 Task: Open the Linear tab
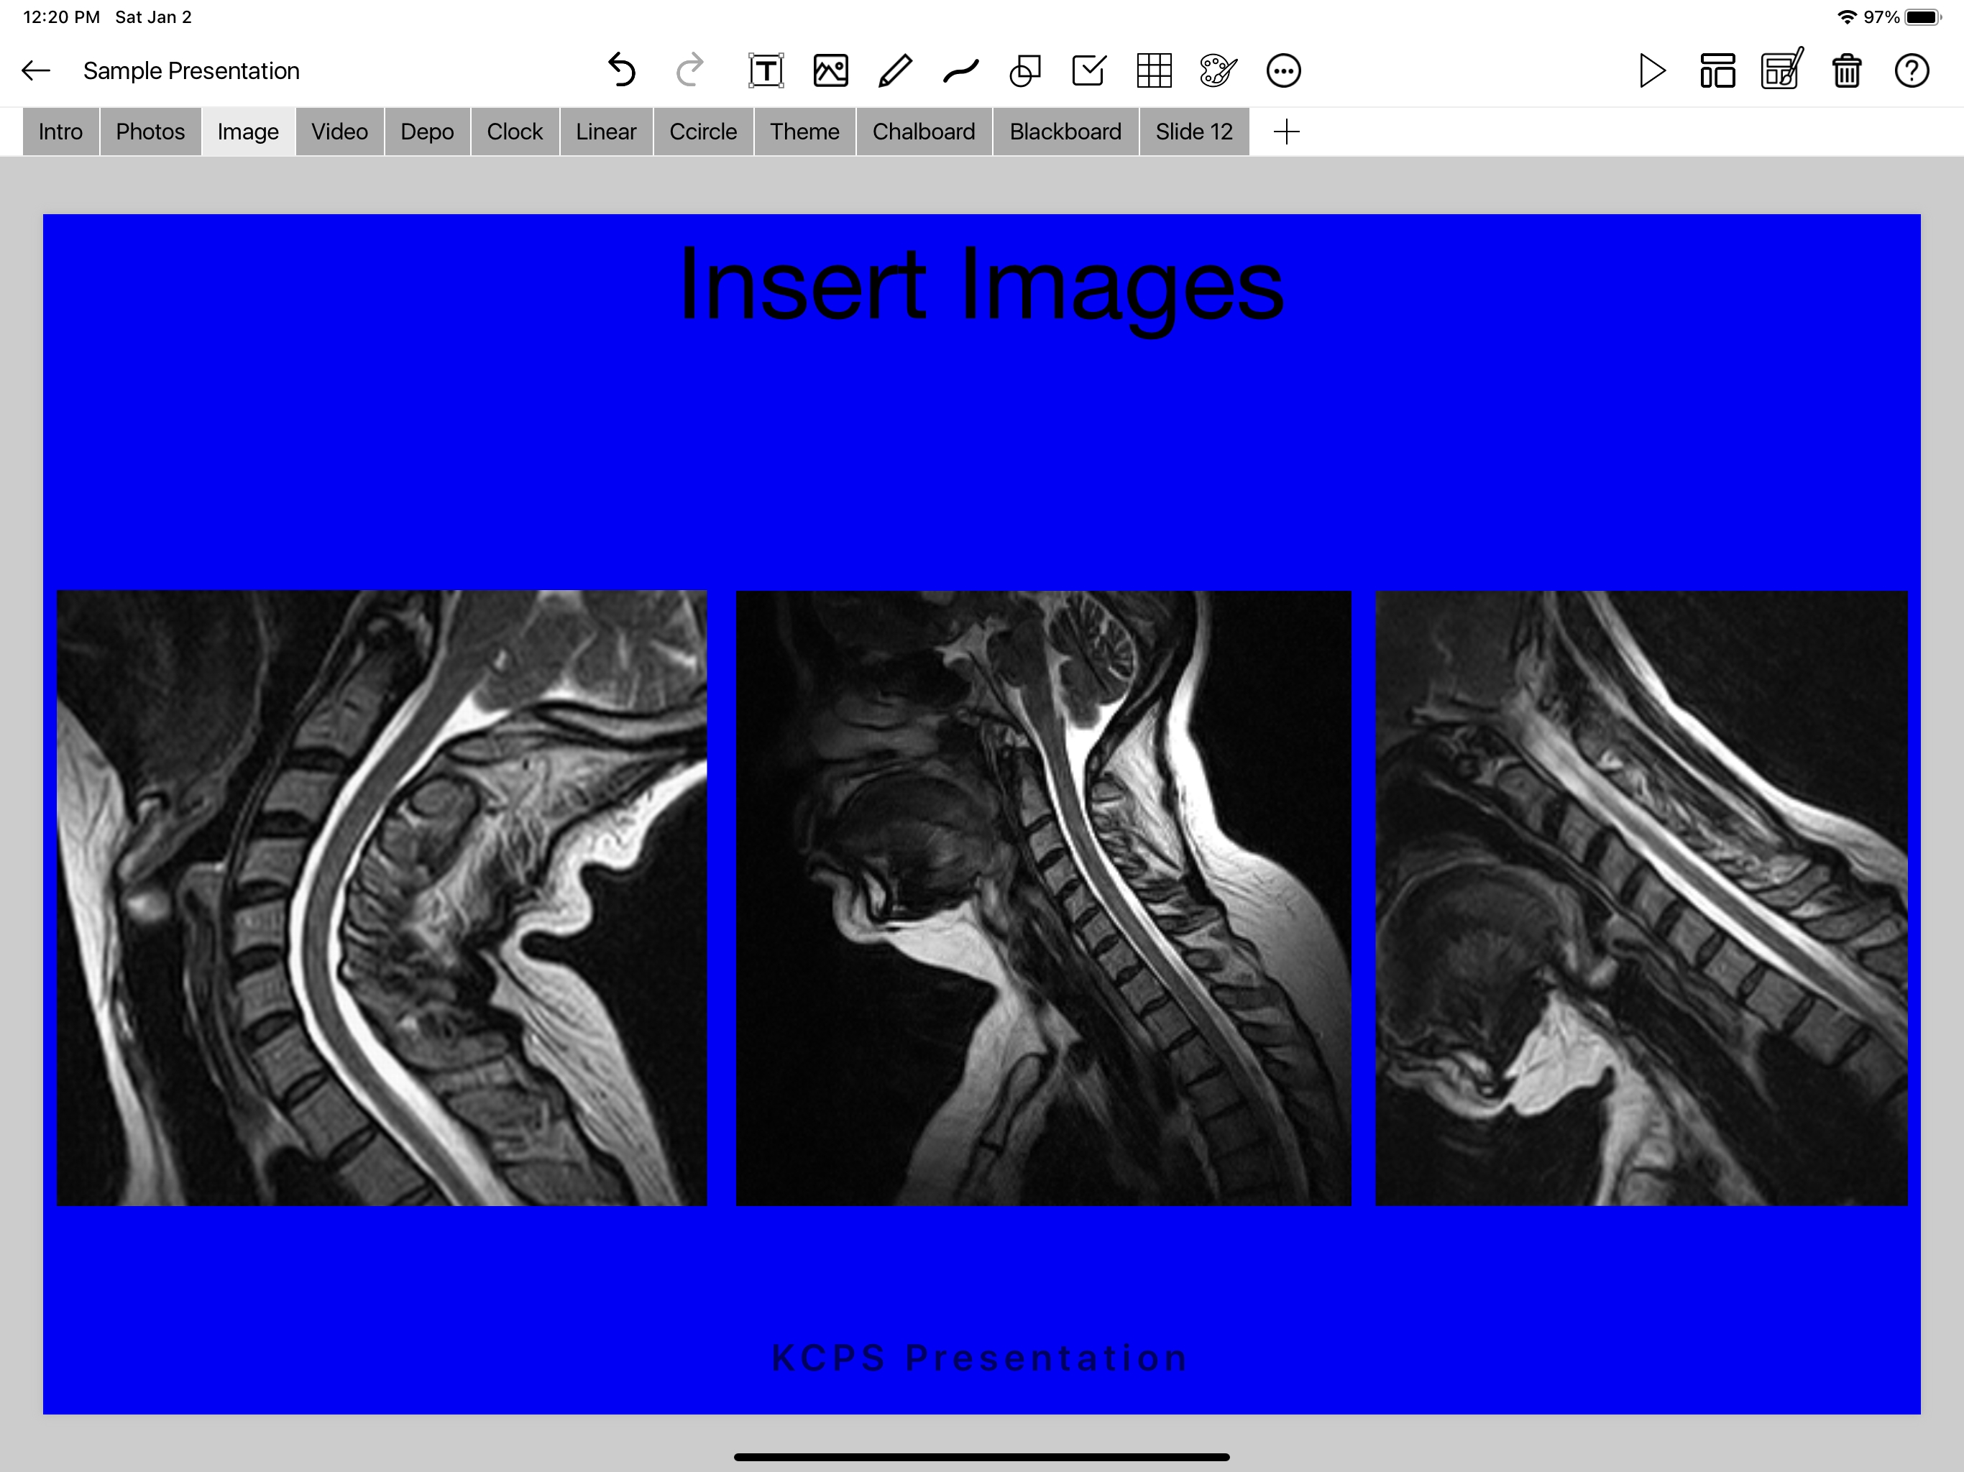(607, 132)
